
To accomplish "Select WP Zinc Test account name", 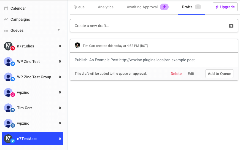I will [x=28, y=61].
